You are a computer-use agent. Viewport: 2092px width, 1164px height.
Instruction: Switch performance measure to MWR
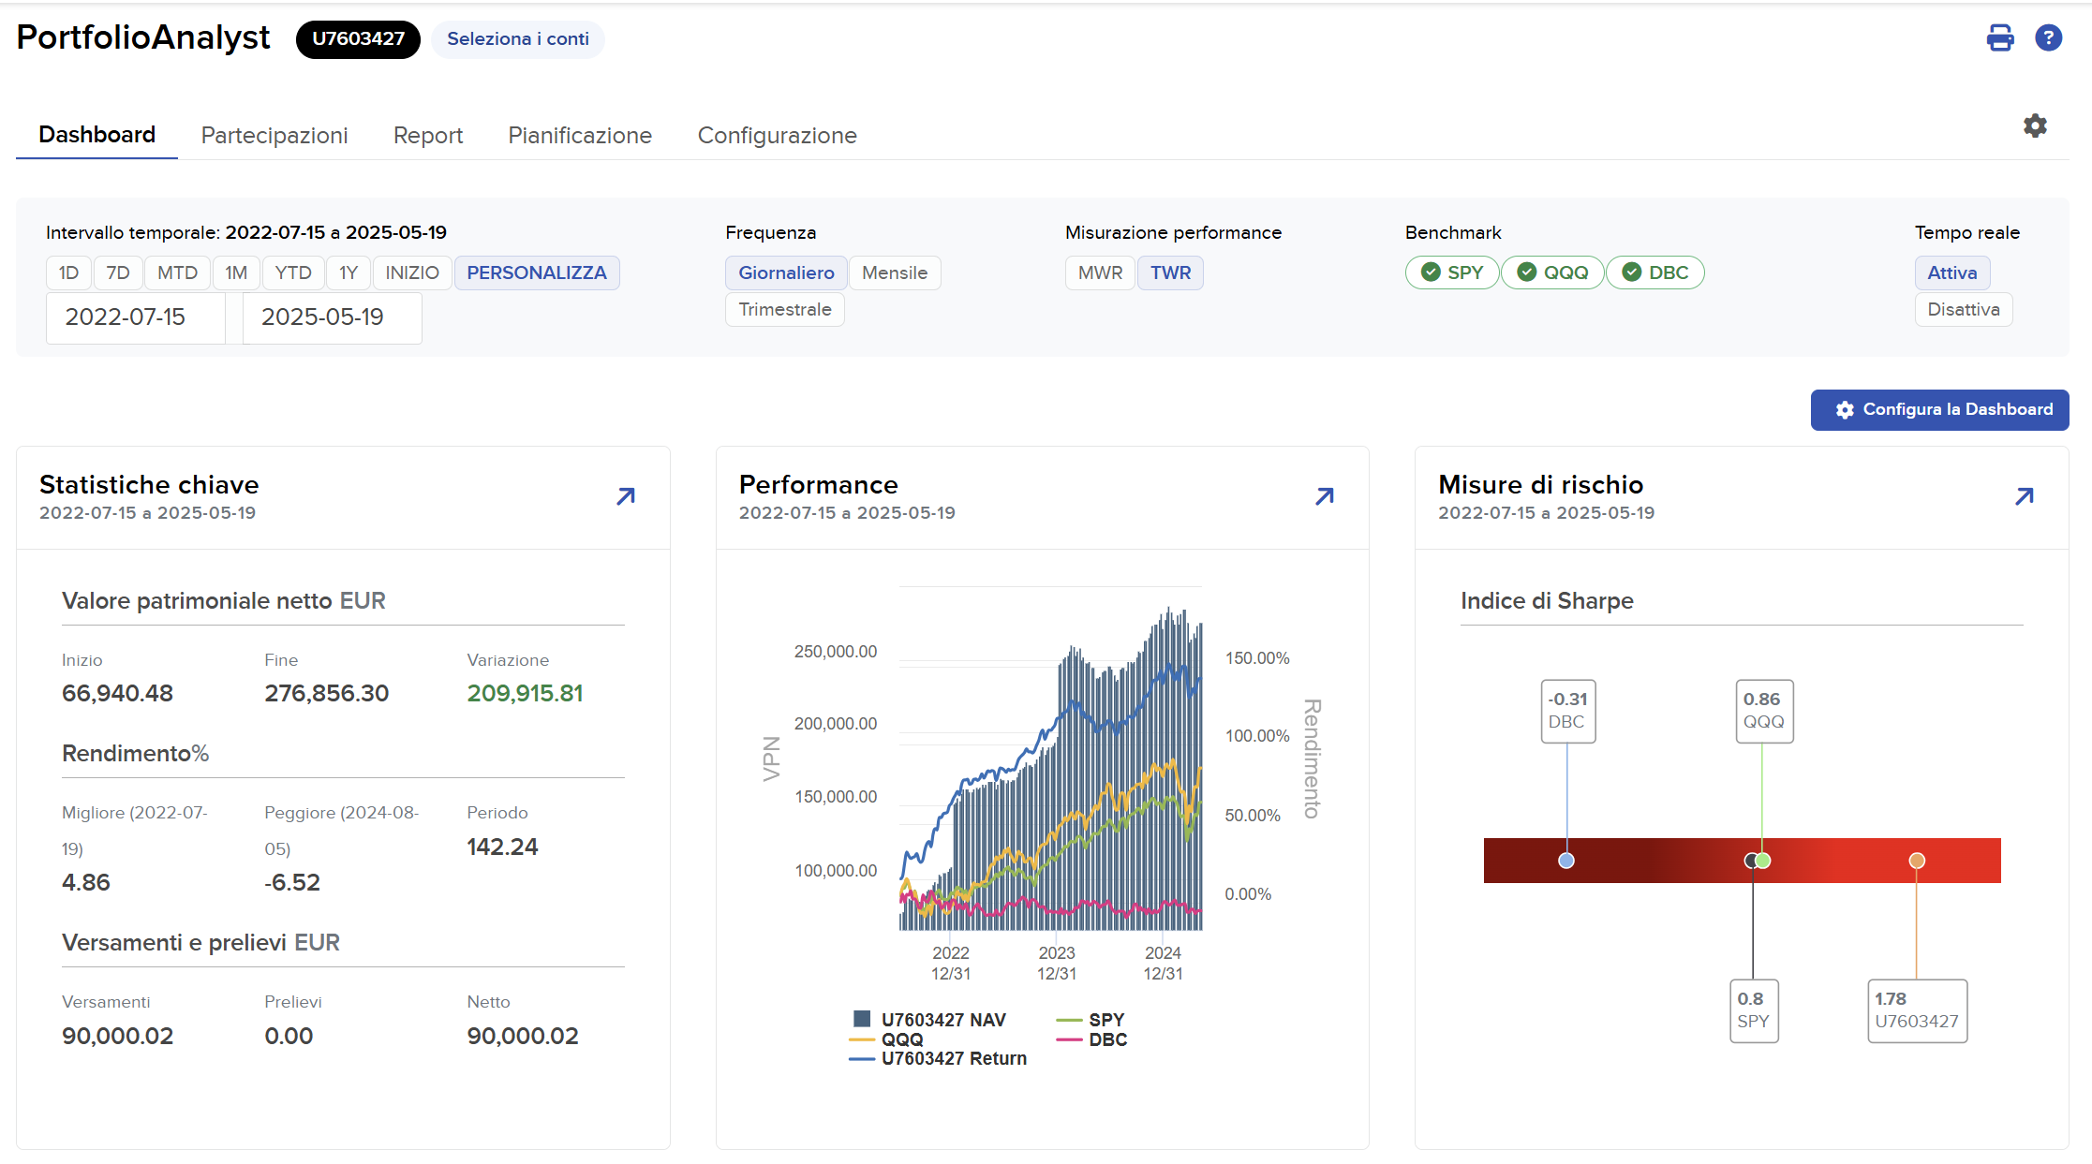tap(1100, 273)
